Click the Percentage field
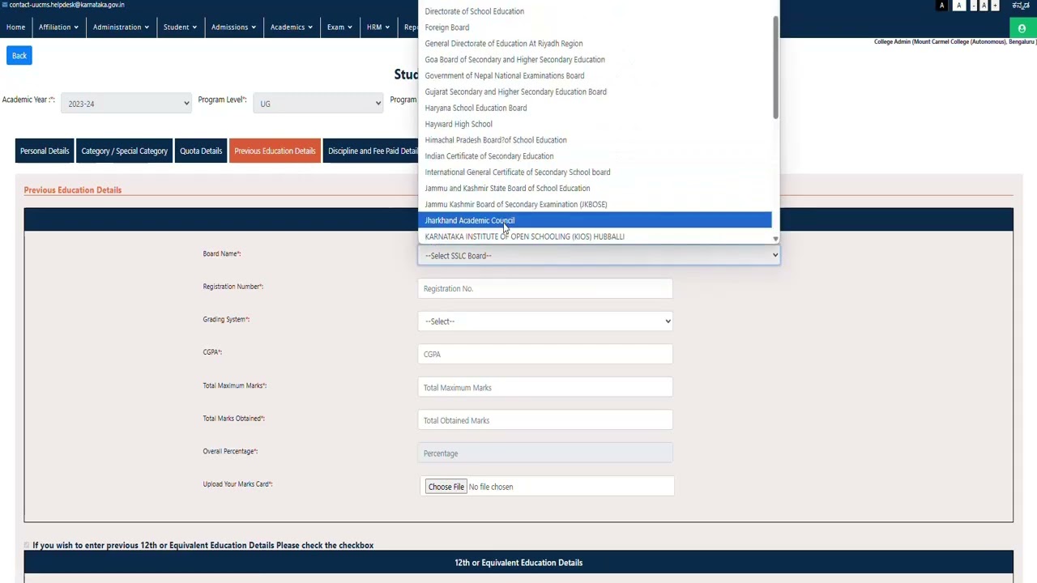Viewport: 1037px width, 583px height. [x=545, y=453]
